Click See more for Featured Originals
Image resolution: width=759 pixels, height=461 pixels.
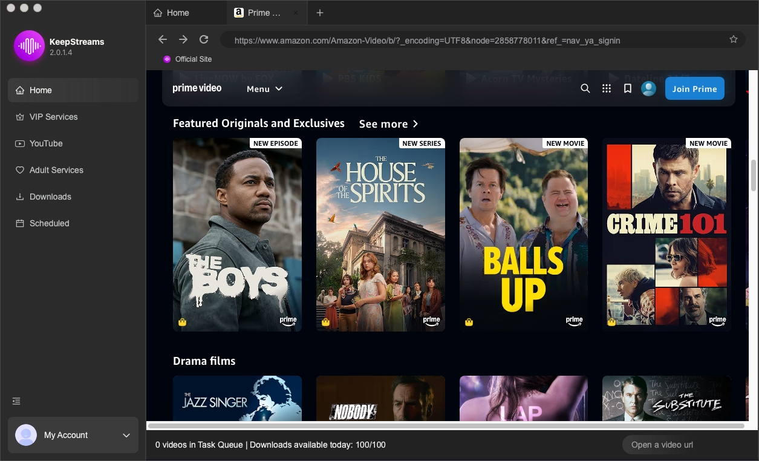pos(388,124)
